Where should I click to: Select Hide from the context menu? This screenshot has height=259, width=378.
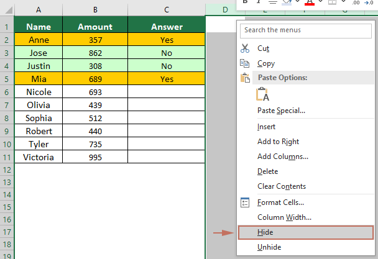(x=265, y=232)
